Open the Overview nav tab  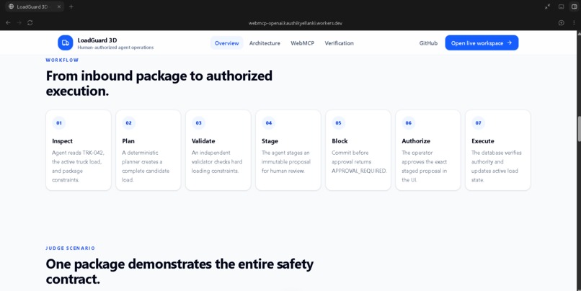227,43
